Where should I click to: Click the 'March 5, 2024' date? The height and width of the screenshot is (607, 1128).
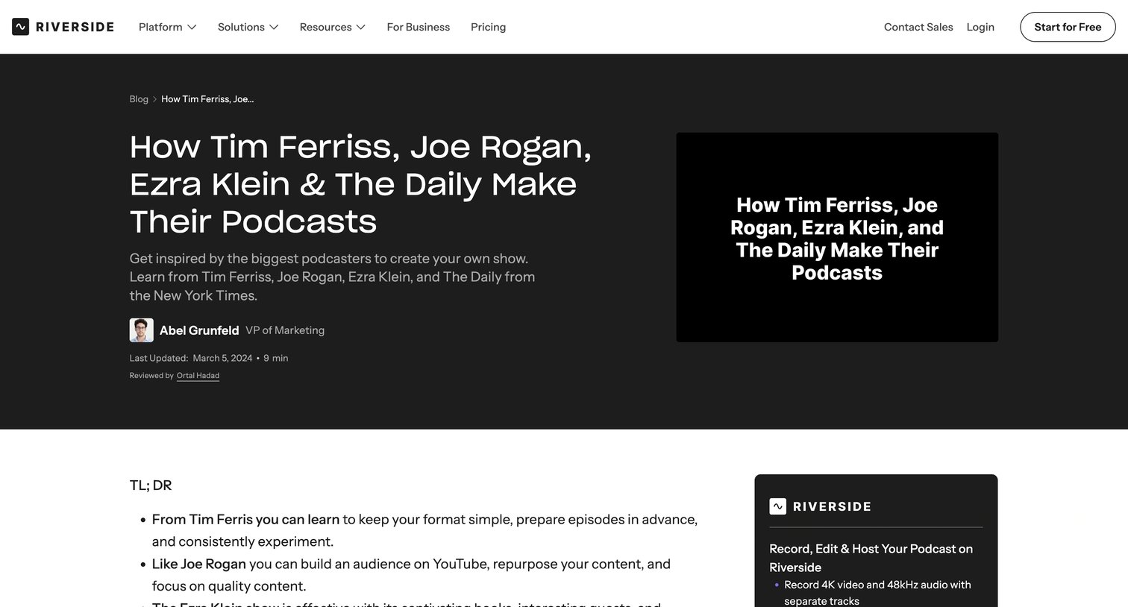point(222,358)
